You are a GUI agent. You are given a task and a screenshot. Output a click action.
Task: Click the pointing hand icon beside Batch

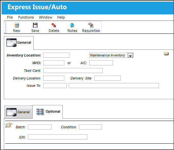pos(9,125)
